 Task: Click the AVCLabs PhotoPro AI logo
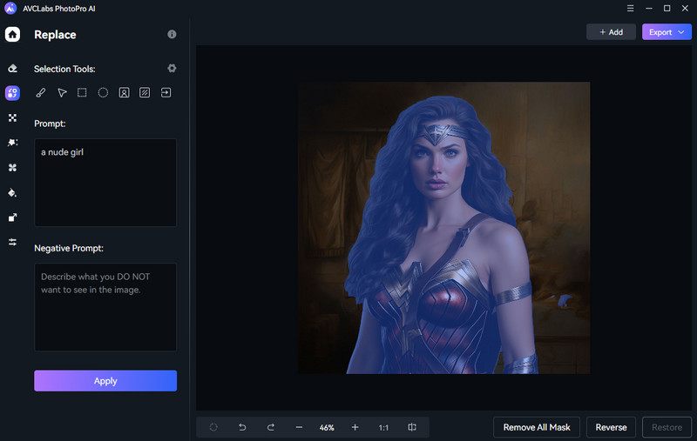[x=10, y=9]
